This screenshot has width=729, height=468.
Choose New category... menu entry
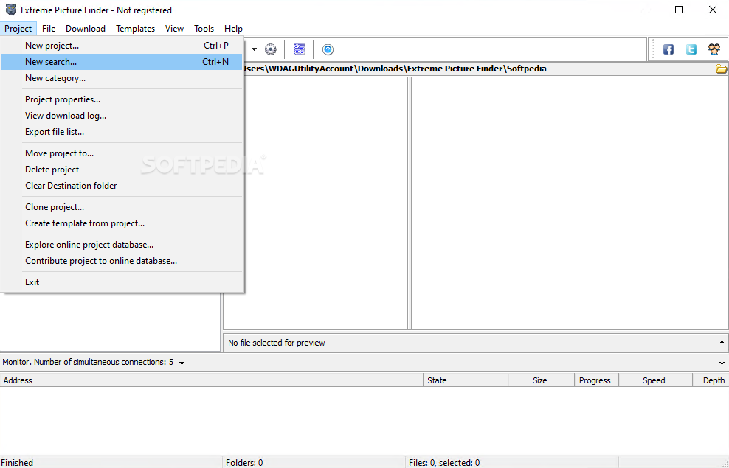coord(122,78)
